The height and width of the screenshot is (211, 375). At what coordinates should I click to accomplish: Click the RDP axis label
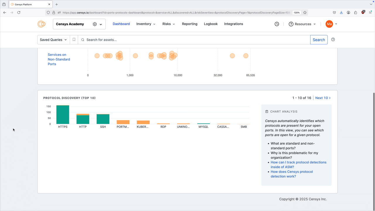(x=163, y=127)
